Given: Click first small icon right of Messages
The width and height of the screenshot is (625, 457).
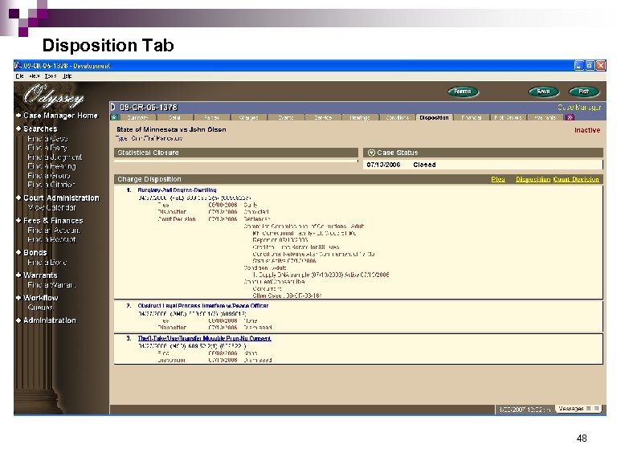Looking at the screenshot, I should [x=589, y=408].
